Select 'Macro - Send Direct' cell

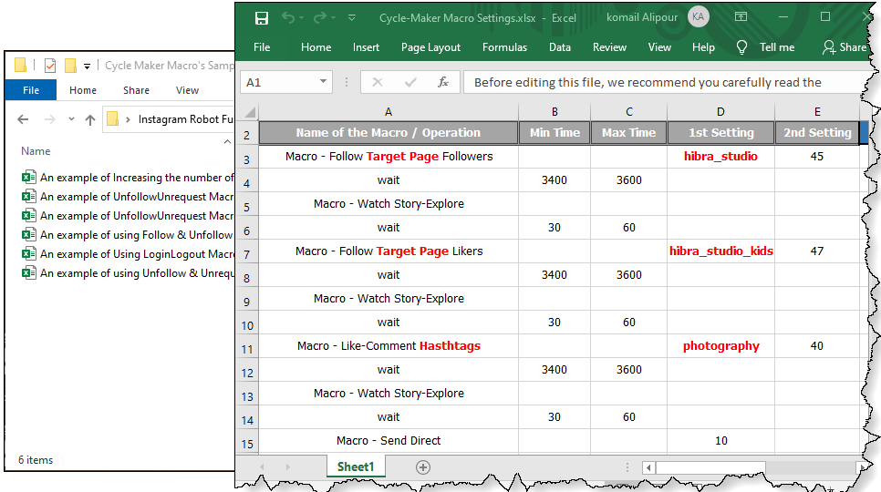click(389, 441)
